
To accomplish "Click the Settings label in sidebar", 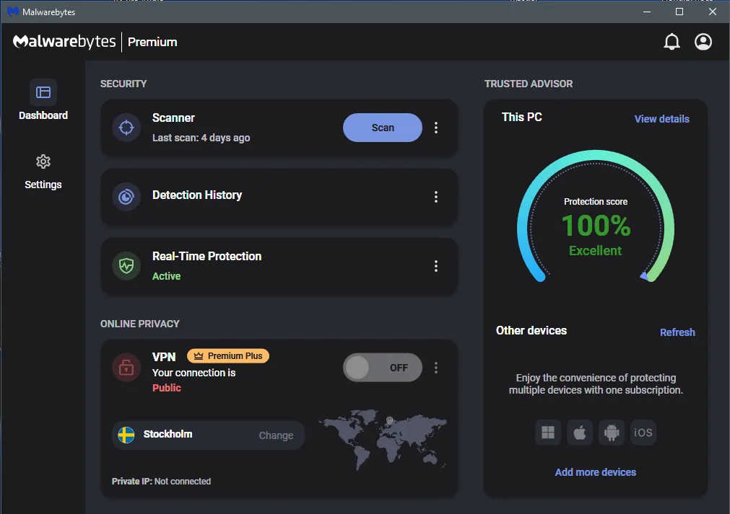I will point(43,185).
